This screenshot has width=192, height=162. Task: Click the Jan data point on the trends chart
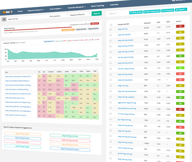coord(8,49)
